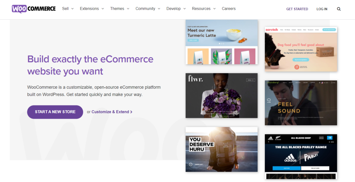Go to the Careers page

pyautogui.click(x=228, y=9)
